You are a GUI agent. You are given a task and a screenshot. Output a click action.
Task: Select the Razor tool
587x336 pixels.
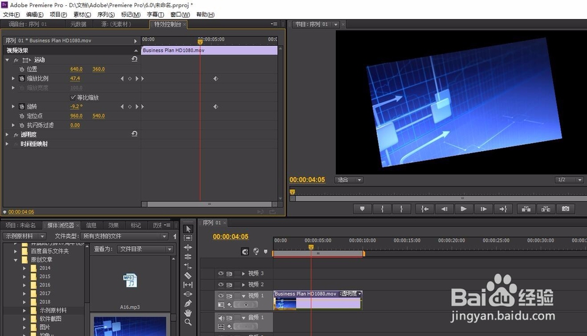click(188, 276)
